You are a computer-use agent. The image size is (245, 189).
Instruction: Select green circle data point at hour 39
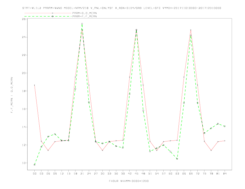click(123, 148)
